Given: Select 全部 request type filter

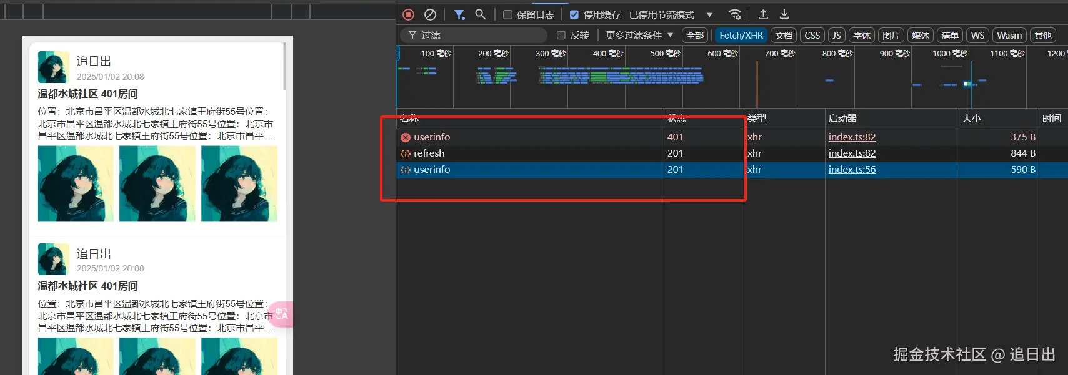Looking at the screenshot, I should pyautogui.click(x=695, y=36).
